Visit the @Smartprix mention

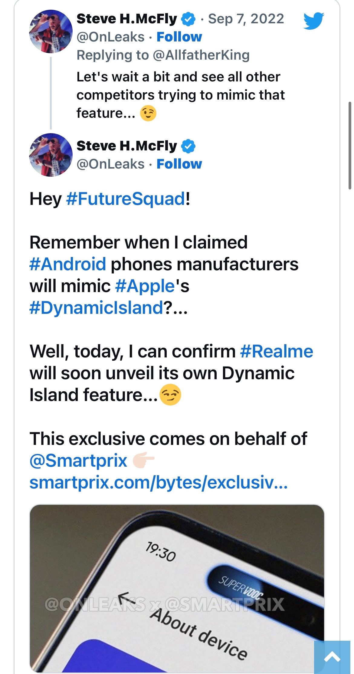tap(78, 461)
